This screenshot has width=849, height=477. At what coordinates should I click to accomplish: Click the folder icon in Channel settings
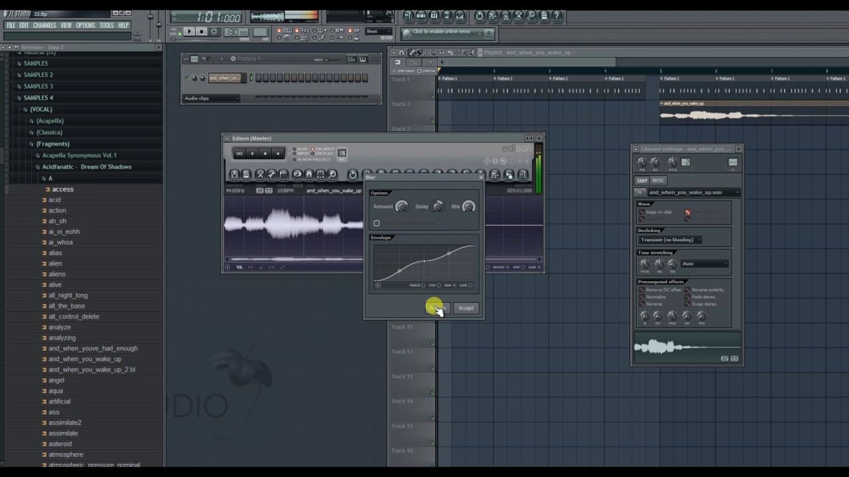(640, 192)
